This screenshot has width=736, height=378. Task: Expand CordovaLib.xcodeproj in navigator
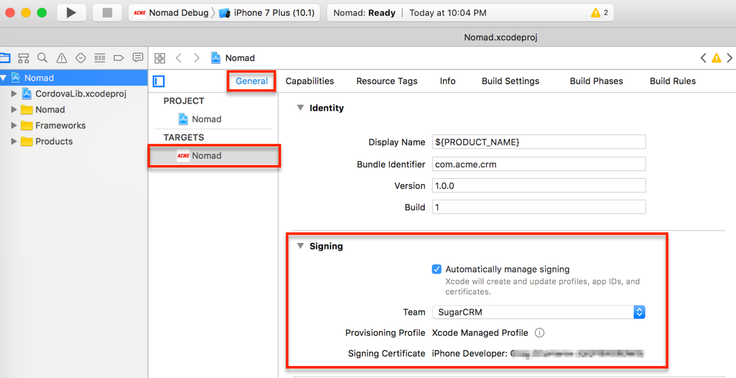coord(14,94)
